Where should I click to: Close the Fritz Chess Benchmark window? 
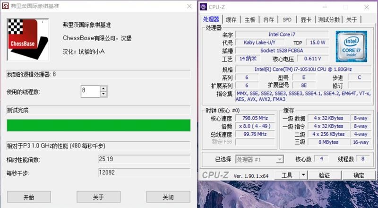(189, 6)
